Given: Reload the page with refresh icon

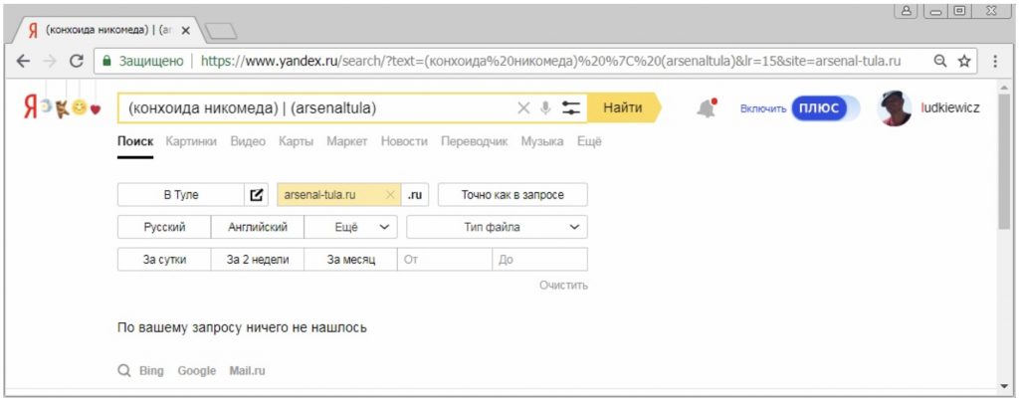Looking at the screenshot, I should (77, 61).
